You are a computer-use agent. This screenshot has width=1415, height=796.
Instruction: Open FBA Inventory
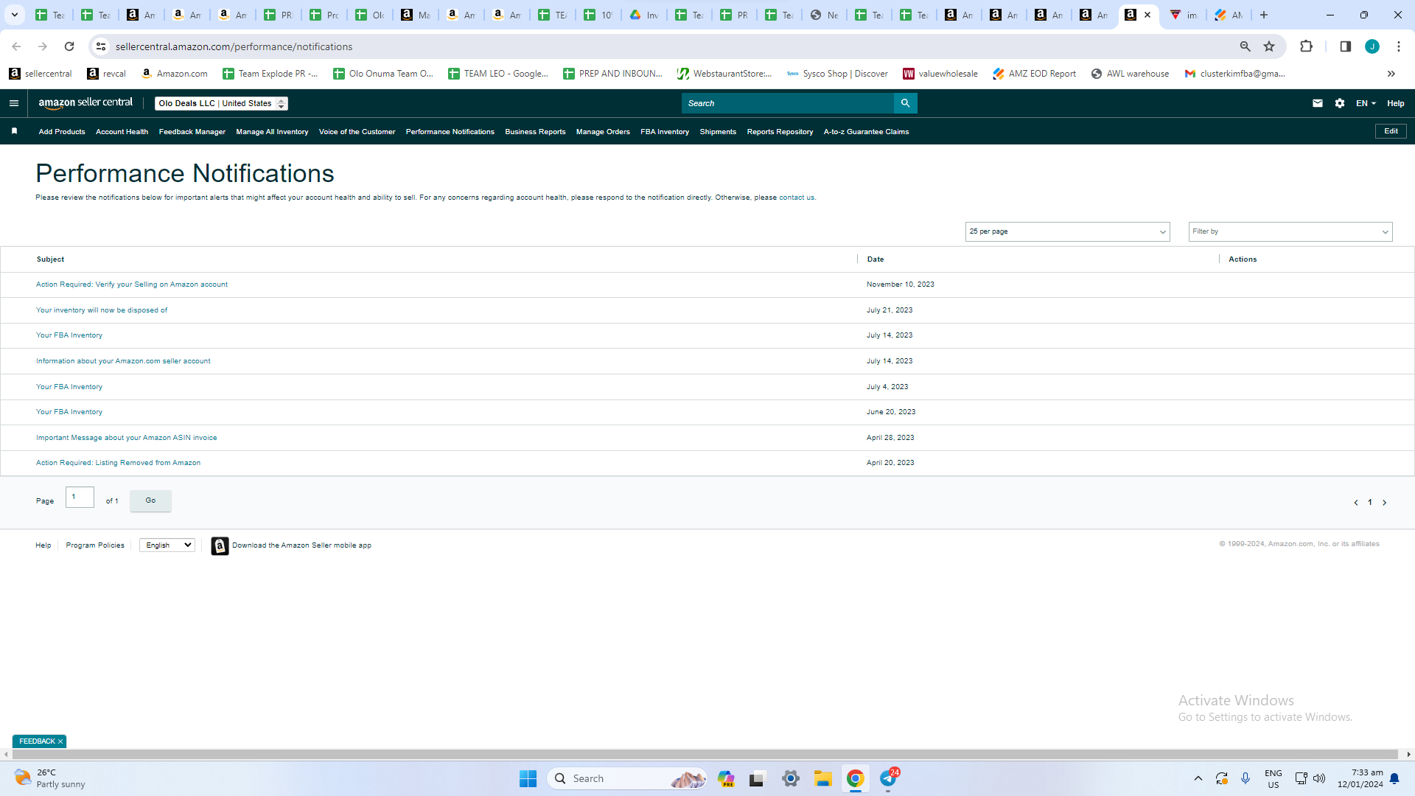coord(665,132)
